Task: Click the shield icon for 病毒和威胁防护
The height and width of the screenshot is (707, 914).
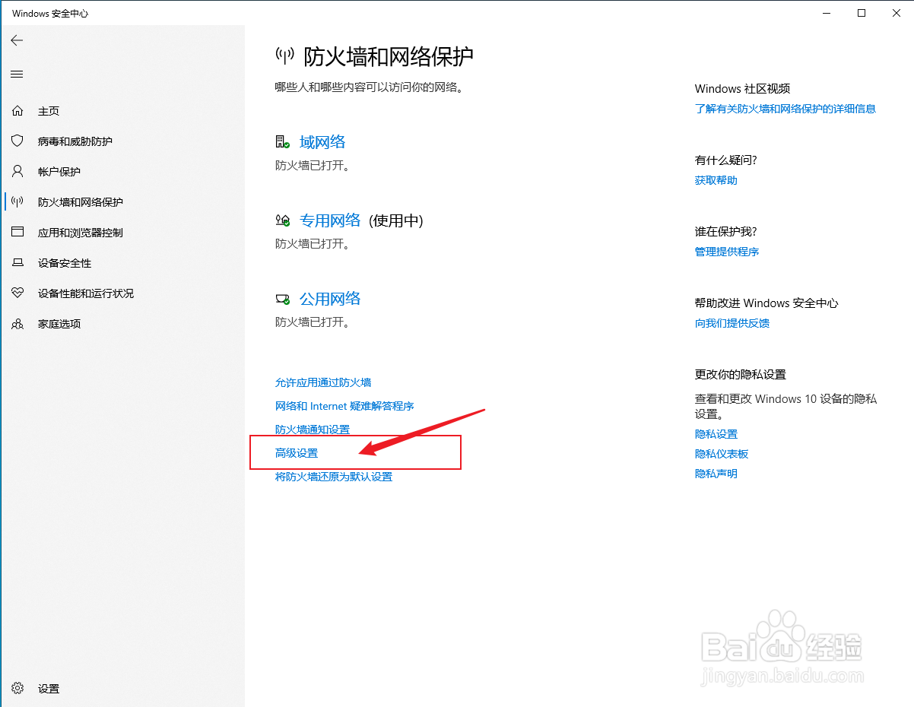Action: click(x=17, y=141)
